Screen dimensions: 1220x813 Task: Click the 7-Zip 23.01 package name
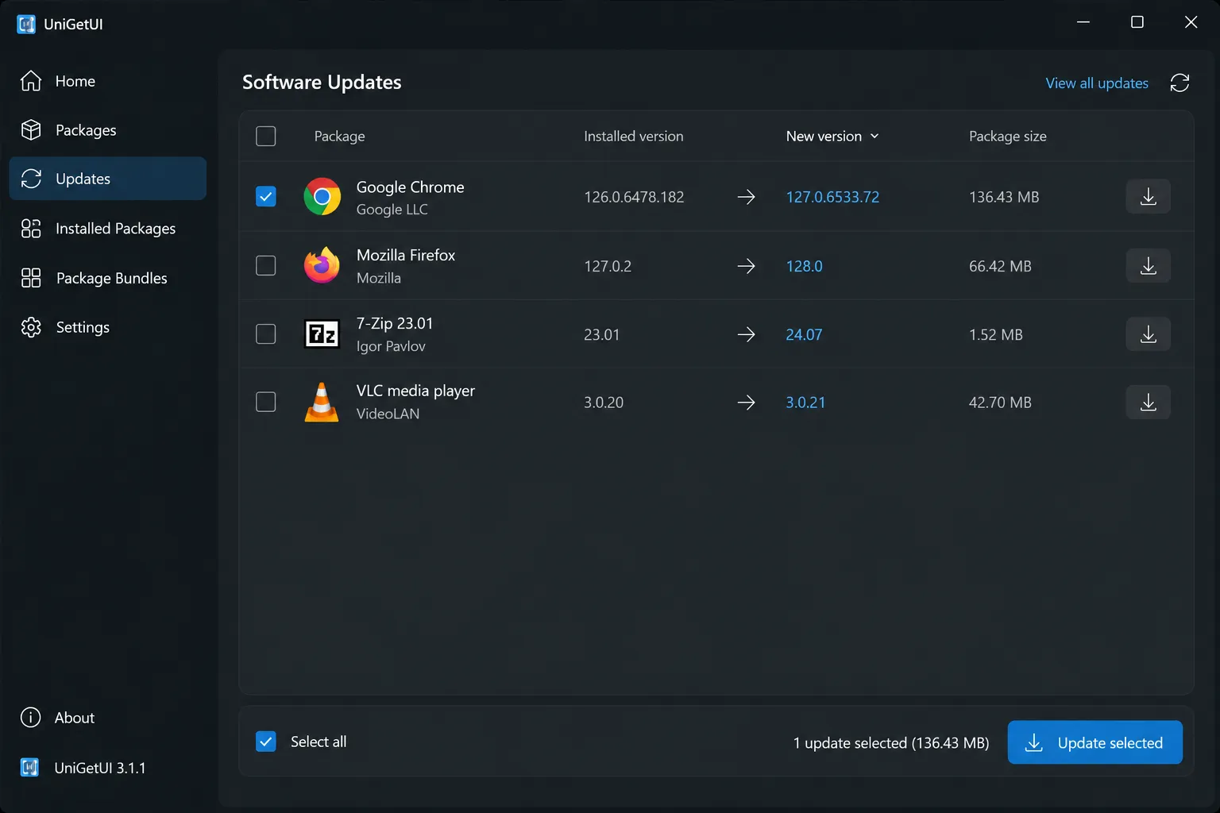[x=394, y=323]
